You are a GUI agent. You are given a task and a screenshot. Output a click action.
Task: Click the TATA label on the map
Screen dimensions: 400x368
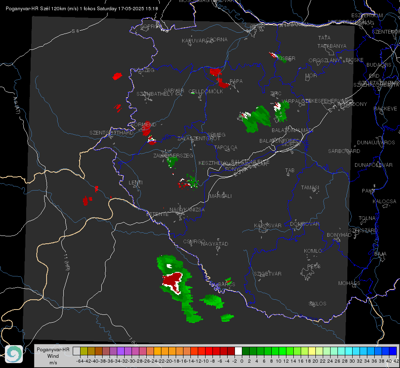[x=324, y=38]
